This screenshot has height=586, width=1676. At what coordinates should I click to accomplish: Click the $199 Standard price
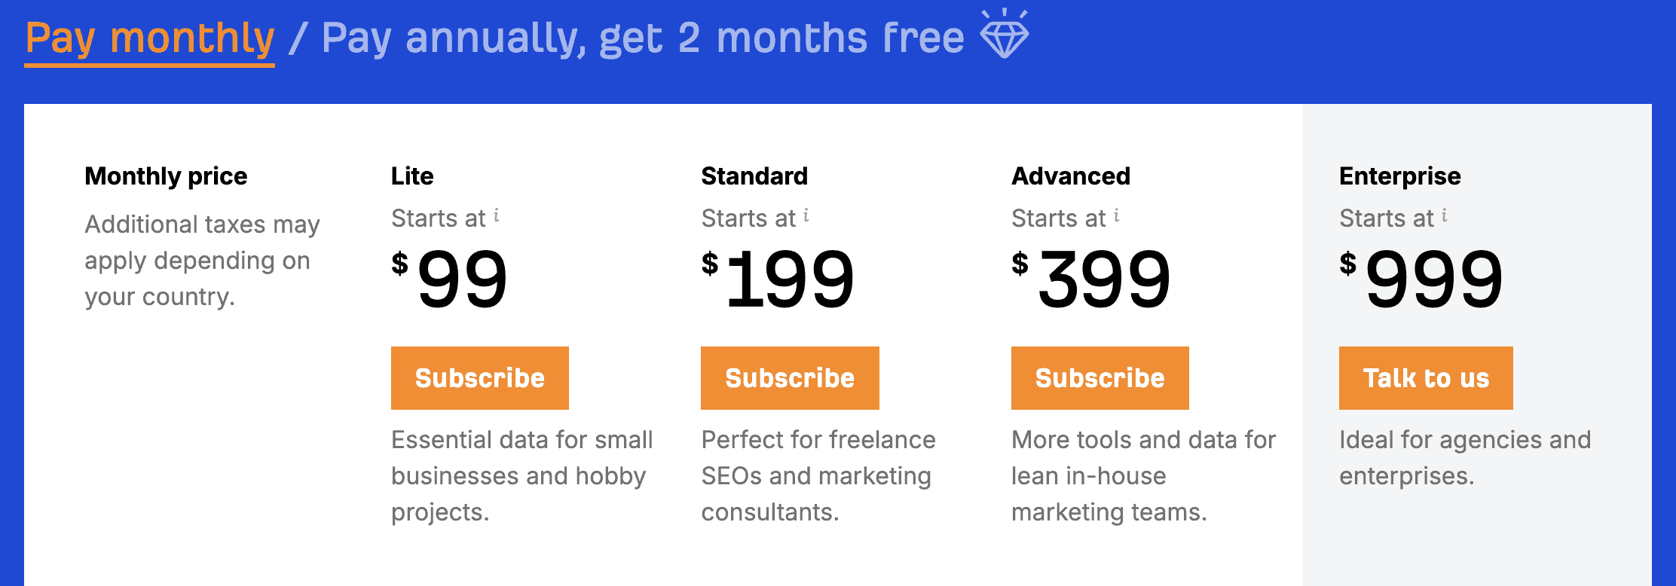point(778,279)
